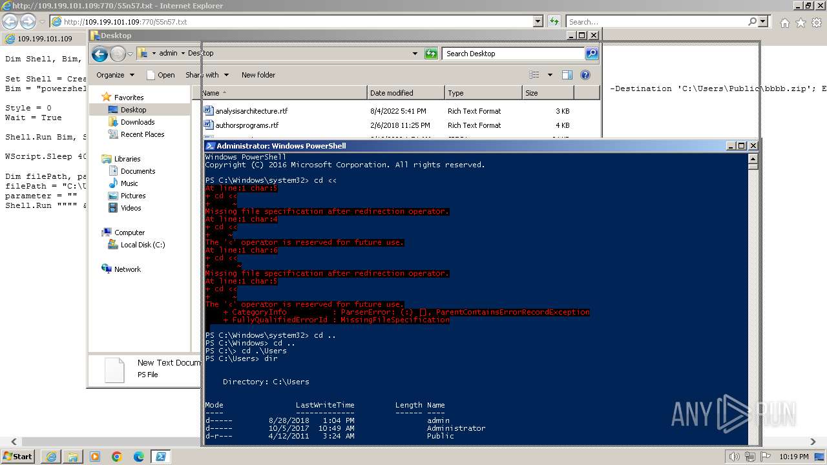The width and height of the screenshot is (827, 465).
Task: Open Explorer address bar history dropdown
Action: click(x=415, y=54)
